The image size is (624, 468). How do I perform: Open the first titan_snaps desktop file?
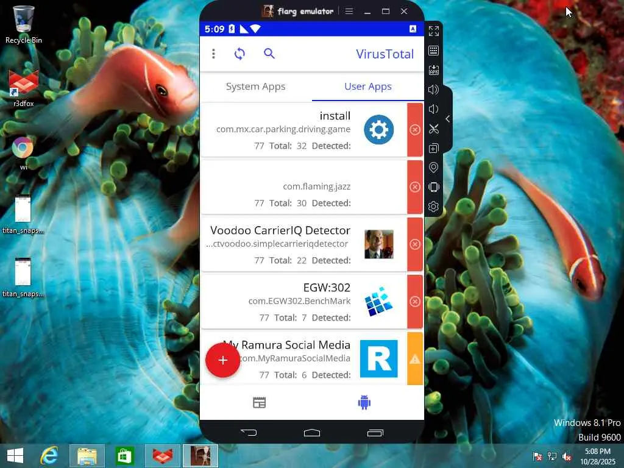23,215
